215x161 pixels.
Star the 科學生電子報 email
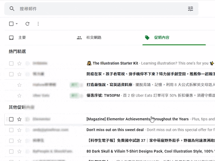pyautogui.click(x=19, y=141)
